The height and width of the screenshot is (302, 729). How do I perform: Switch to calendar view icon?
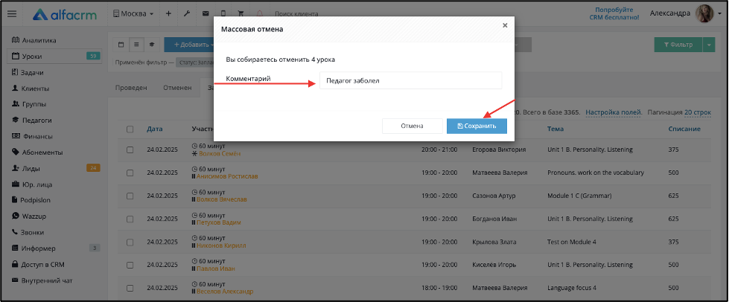pyautogui.click(x=121, y=45)
